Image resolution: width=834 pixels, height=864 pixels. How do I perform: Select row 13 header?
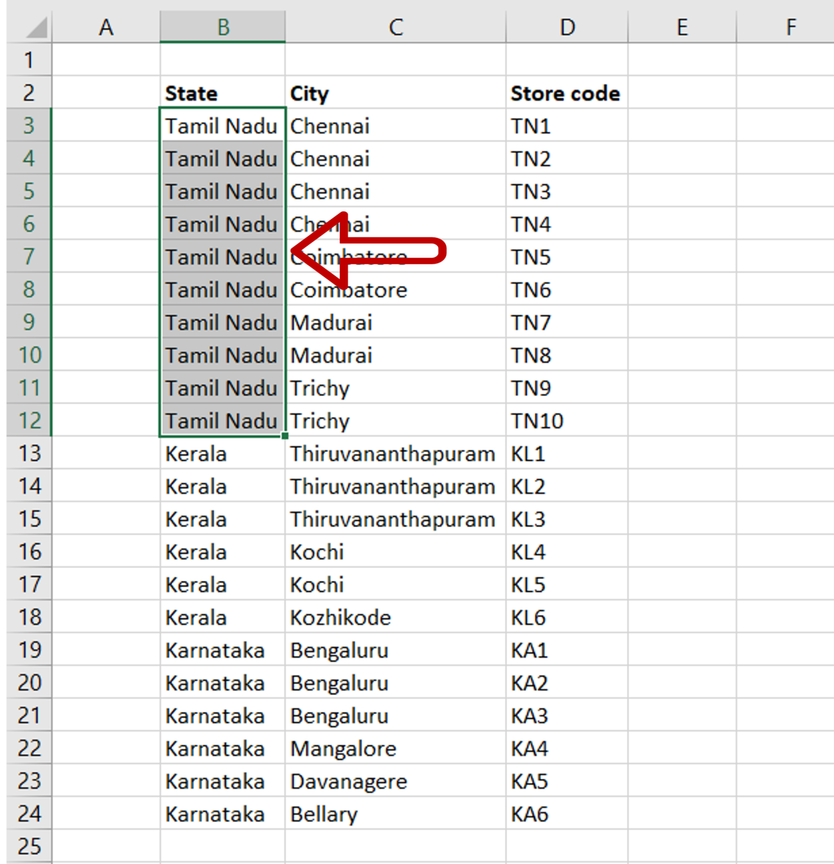tap(29, 453)
